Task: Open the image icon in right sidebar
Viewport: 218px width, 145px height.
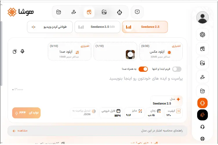Action: (202, 63)
